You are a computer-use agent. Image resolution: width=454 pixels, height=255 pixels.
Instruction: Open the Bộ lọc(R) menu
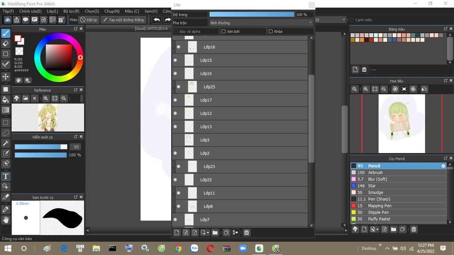click(x=71, y=11)
